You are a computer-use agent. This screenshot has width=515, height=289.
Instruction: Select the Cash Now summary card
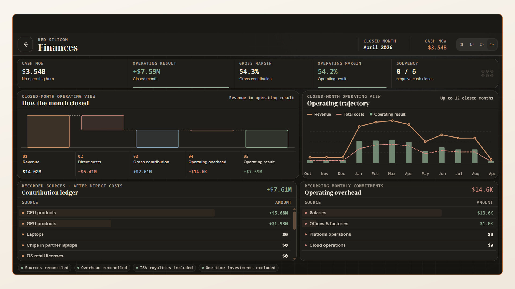(72, 73)
